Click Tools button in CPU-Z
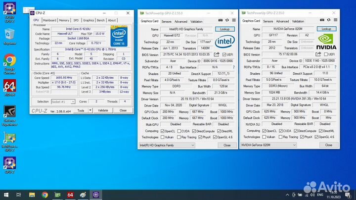 pos(81,110)
